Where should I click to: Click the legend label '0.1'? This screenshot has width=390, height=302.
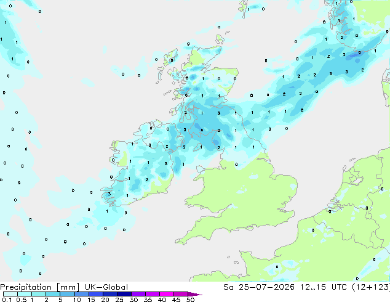coord(7,300)
